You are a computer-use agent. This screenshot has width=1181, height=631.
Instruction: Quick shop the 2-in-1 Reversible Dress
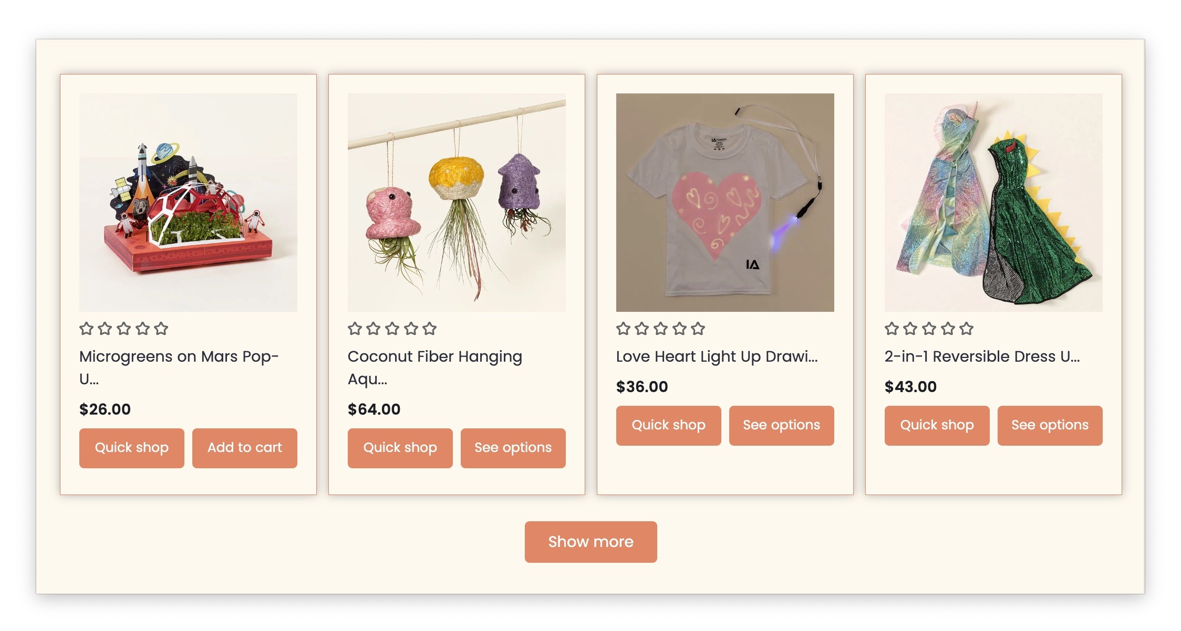[x=937, y=425]
